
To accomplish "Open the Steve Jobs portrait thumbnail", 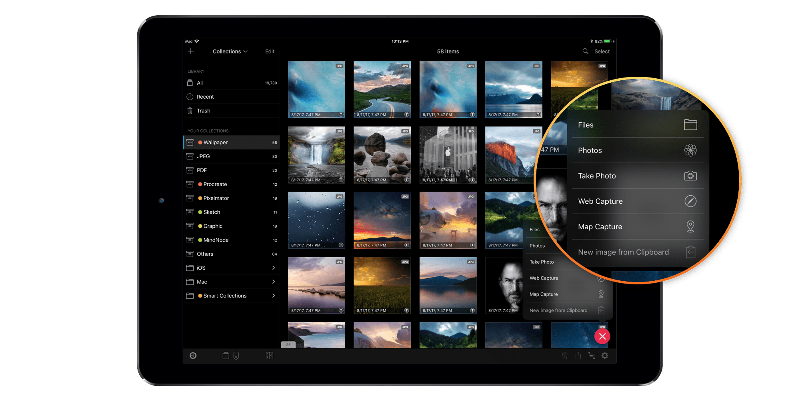I will pyautogui.click(x=505, y=285).
